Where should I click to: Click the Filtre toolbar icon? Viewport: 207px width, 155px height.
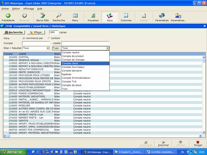pyautogui.click(x=110, y=15)
